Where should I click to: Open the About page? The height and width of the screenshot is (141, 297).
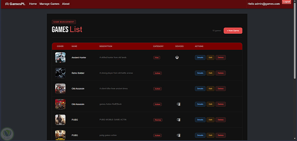coord(66,4)
